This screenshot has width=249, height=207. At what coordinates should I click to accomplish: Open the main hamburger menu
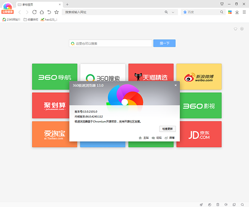244,12
